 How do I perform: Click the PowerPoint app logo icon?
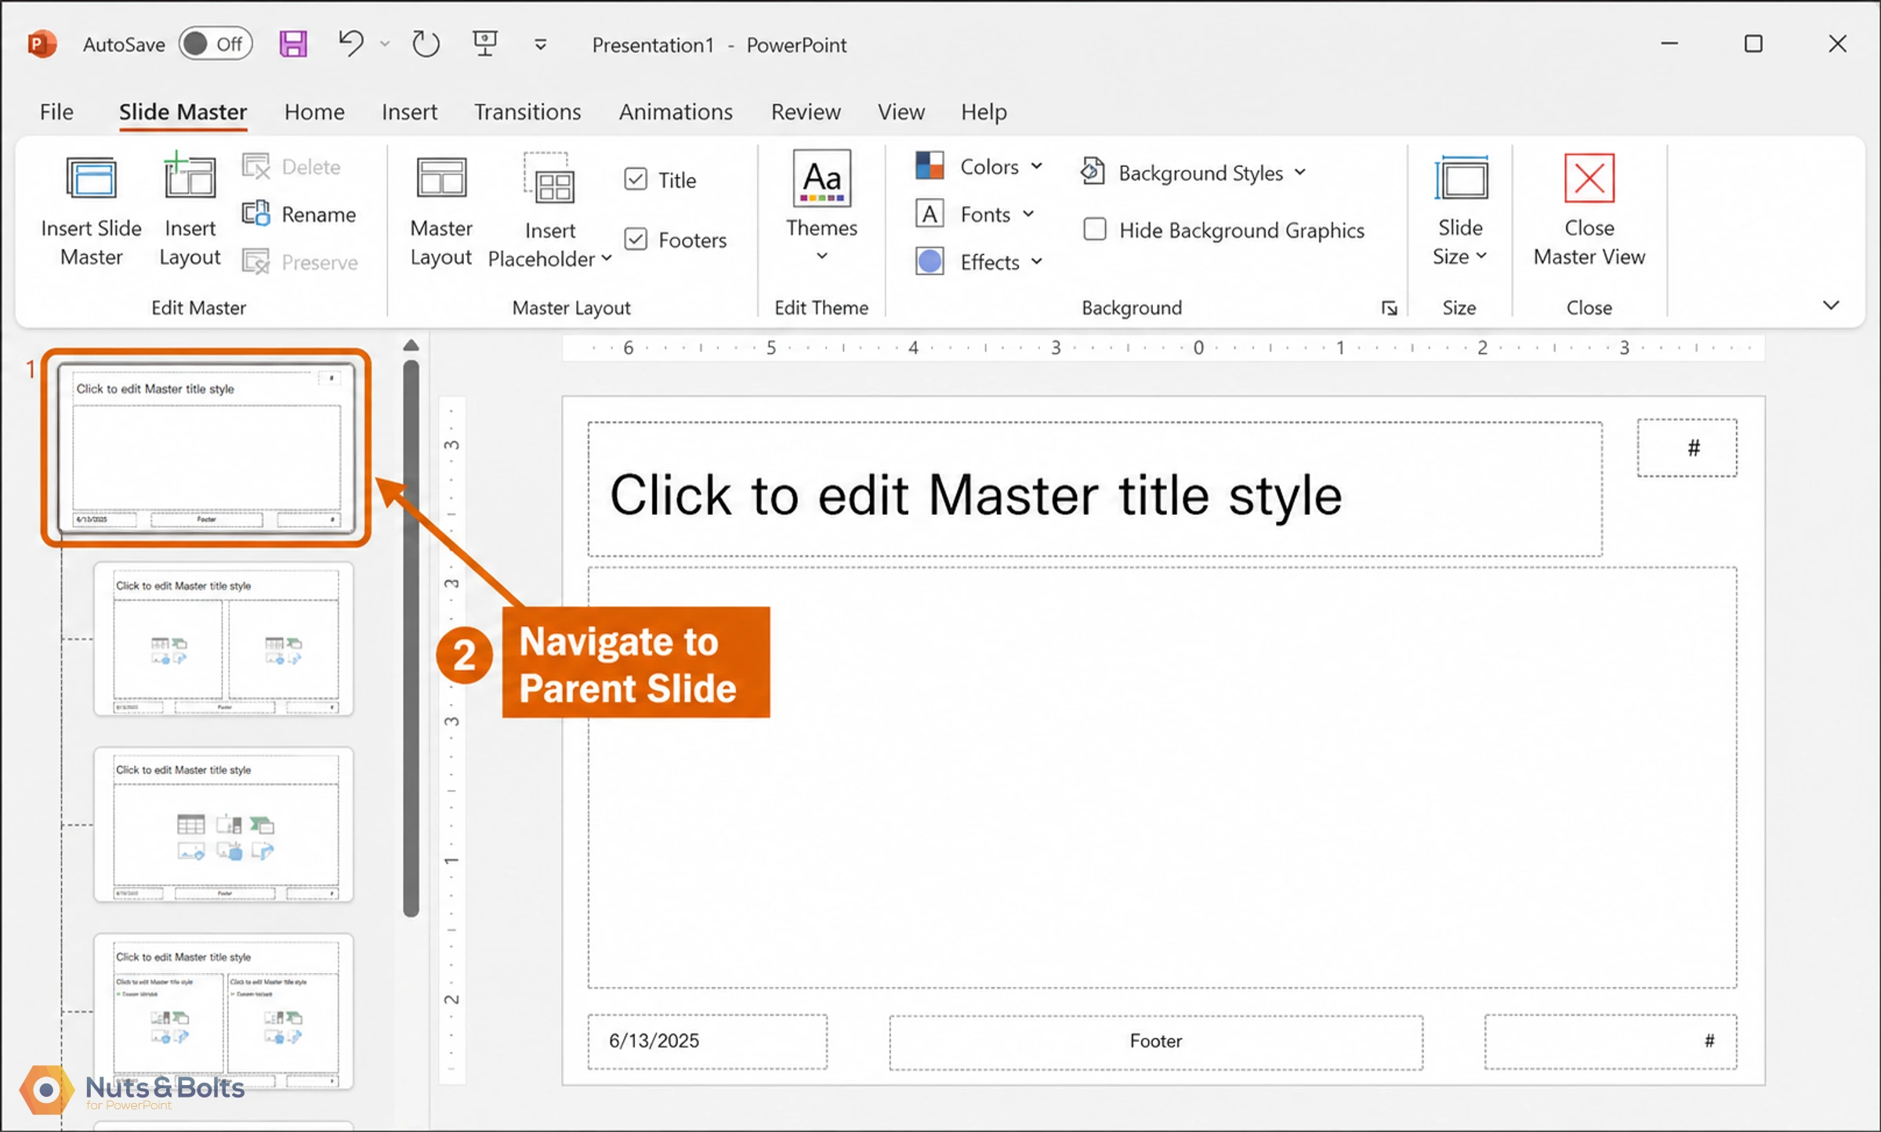42,44
